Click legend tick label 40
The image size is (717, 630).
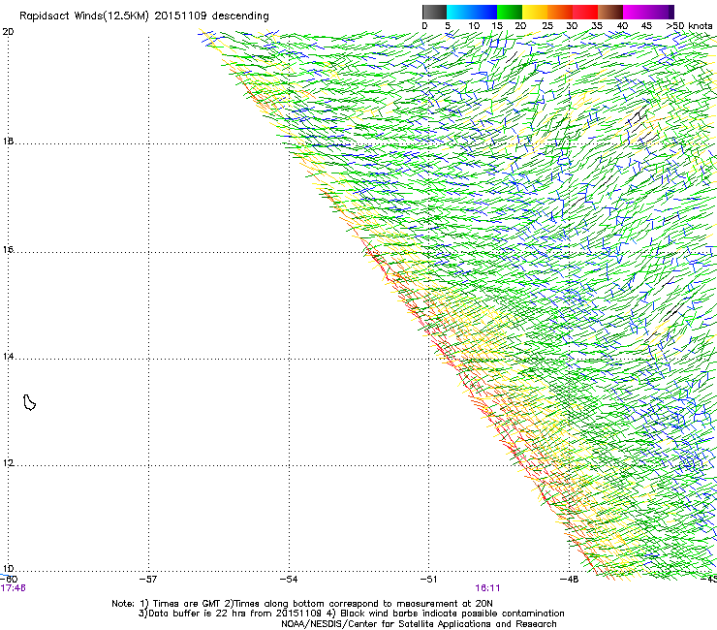coord(622,26)
